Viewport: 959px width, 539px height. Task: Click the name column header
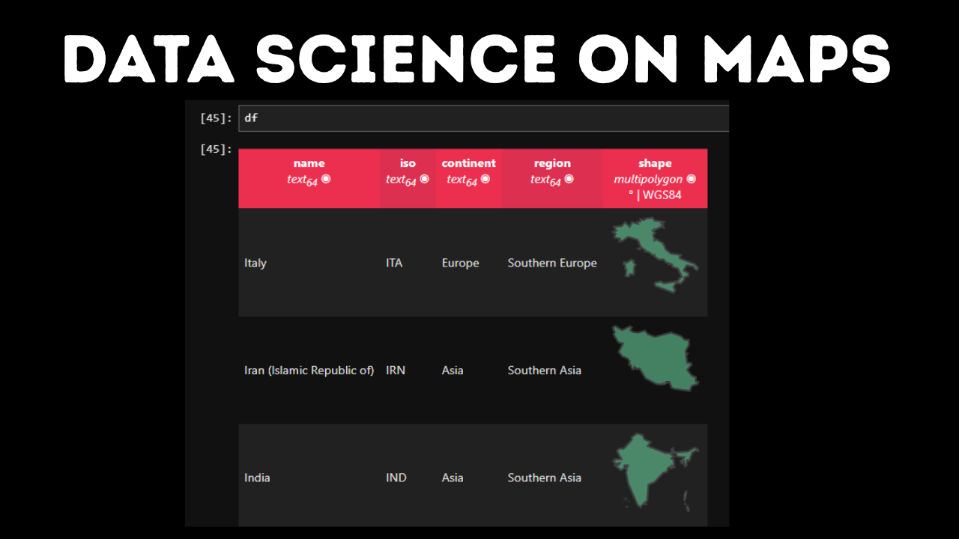[x=309, y=178]
